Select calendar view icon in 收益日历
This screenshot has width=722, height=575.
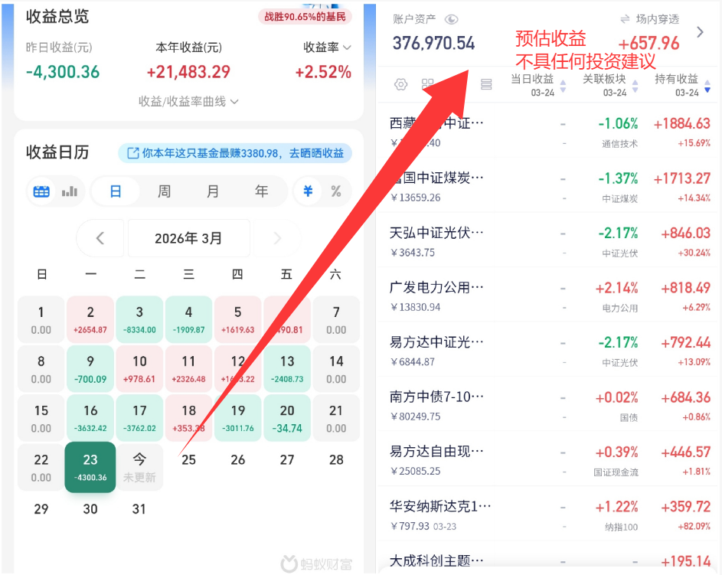tap(41, 191)
